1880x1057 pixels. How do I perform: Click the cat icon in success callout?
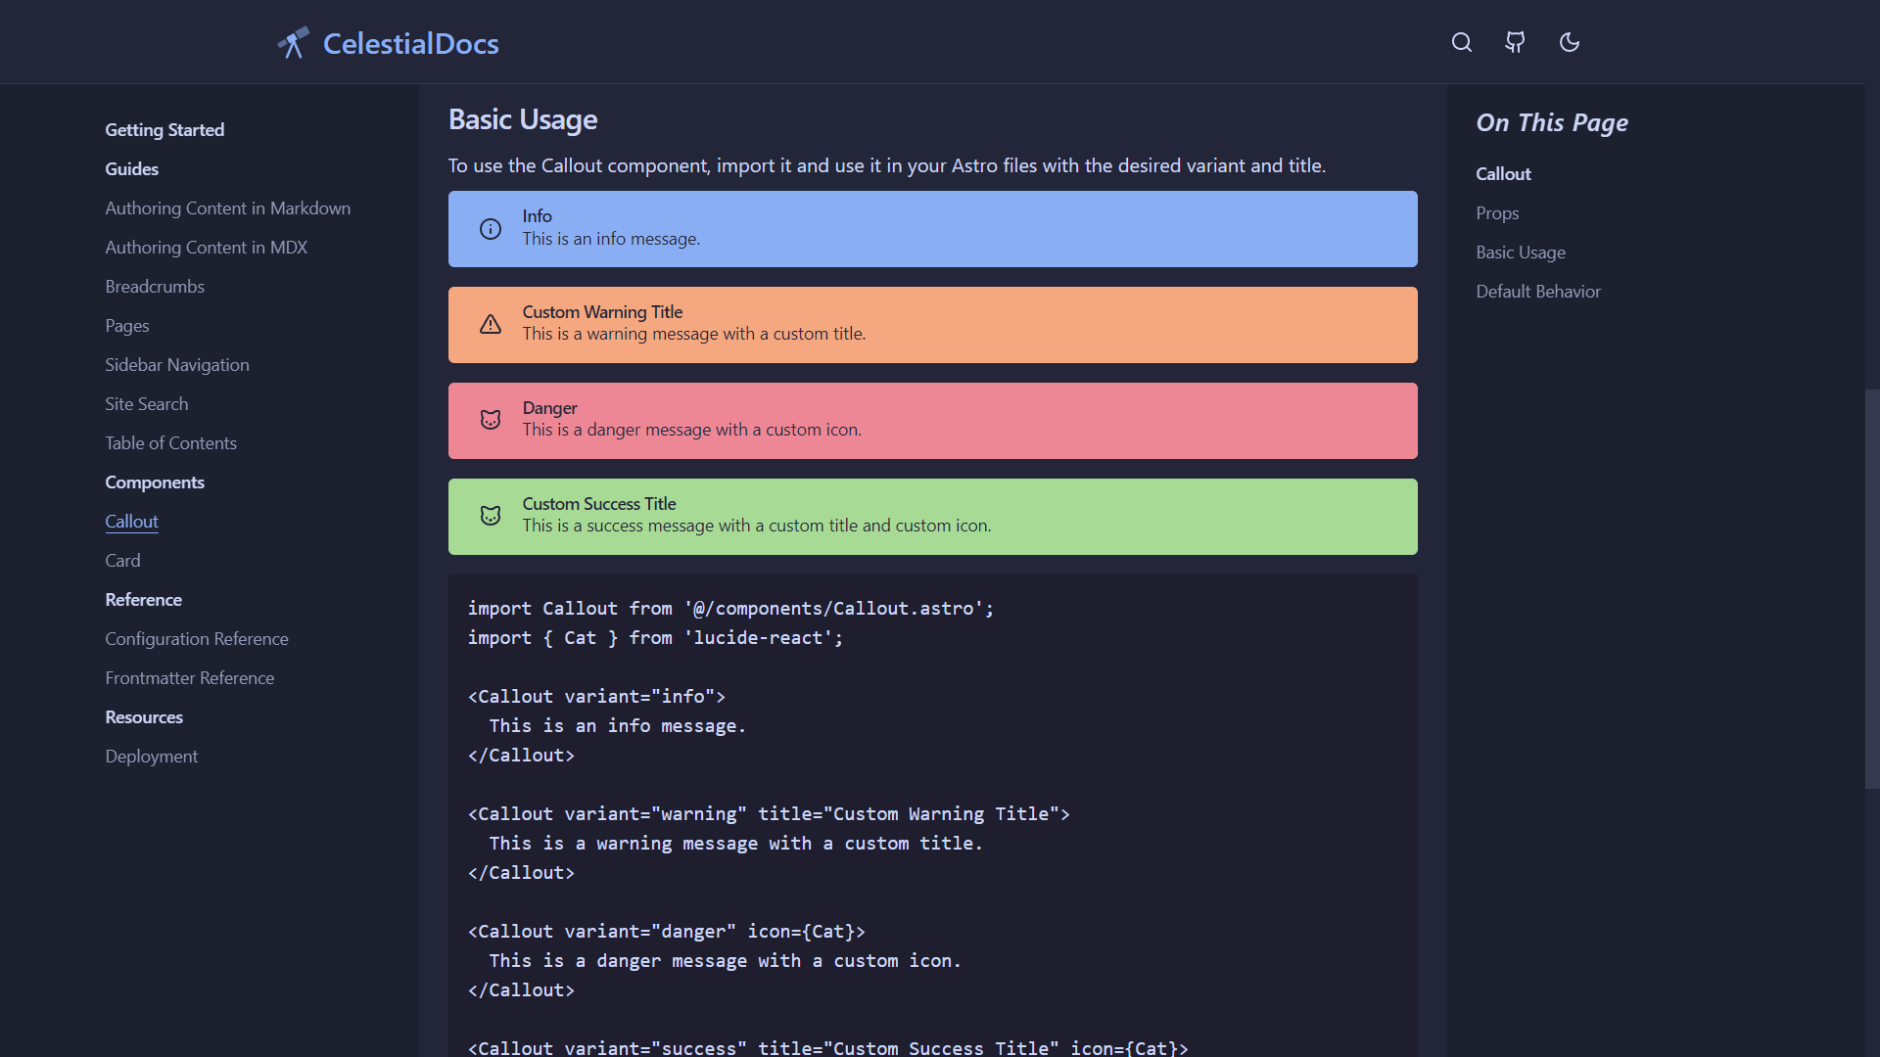(491, 516)
